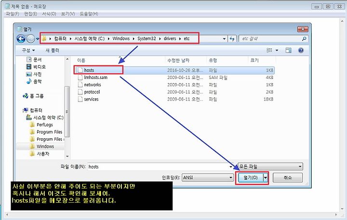347x220 pixels.
Task: Toggle the preview pane icon
Action: (x=288, y=51)
